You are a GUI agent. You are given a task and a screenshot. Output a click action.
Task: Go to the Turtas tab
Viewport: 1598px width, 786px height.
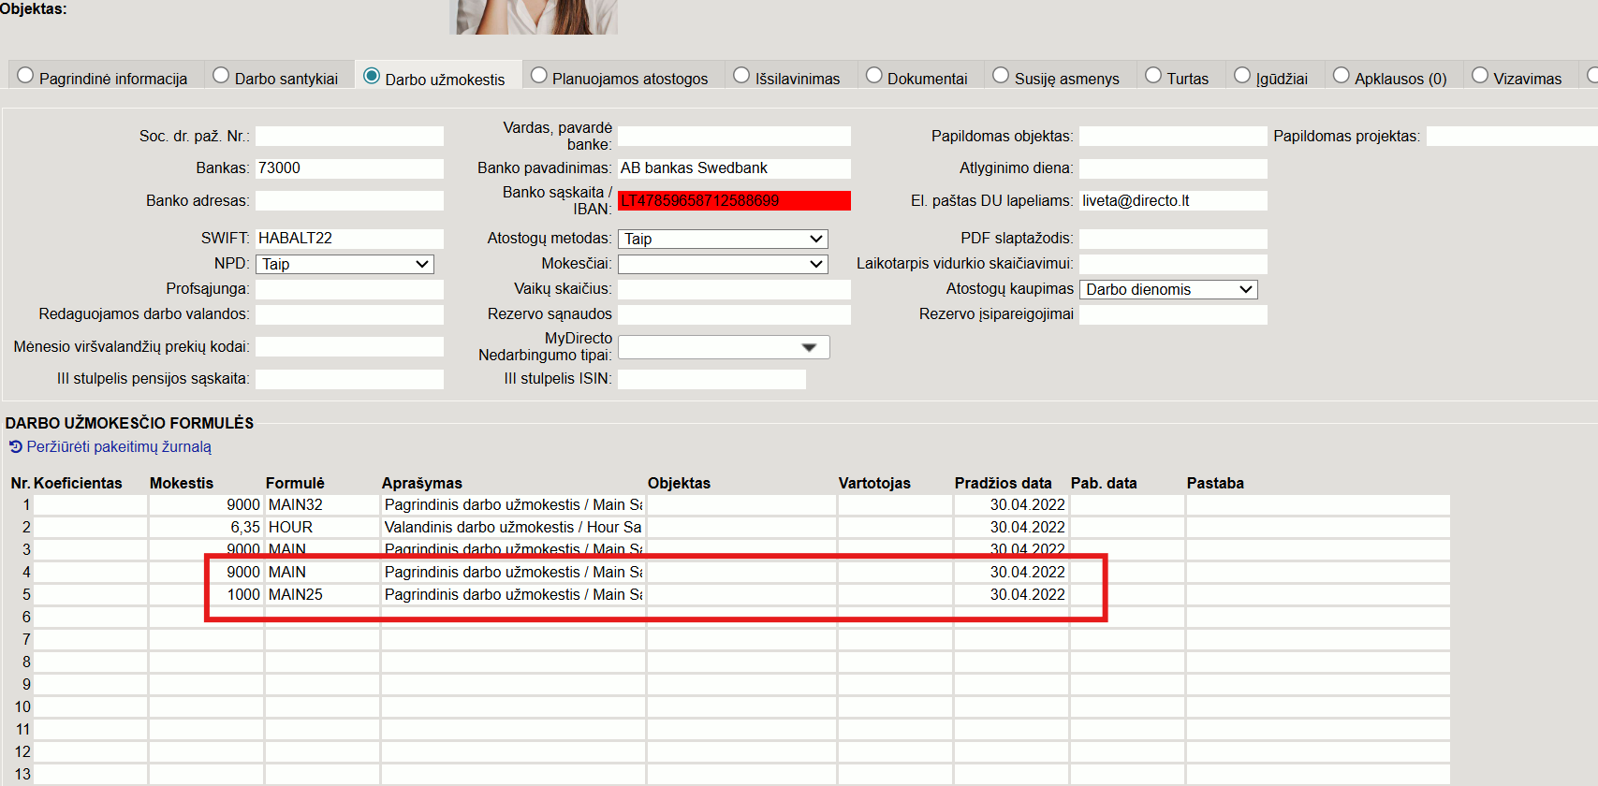(x=1153, y=76)
